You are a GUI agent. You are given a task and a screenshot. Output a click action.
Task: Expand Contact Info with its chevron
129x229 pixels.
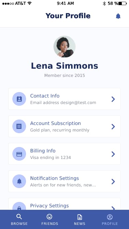click(x=113, y=99)
